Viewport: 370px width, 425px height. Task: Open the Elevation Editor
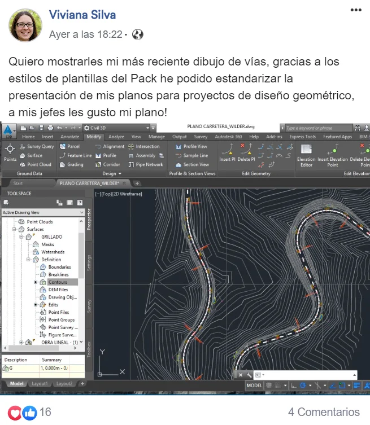(306, 156)
